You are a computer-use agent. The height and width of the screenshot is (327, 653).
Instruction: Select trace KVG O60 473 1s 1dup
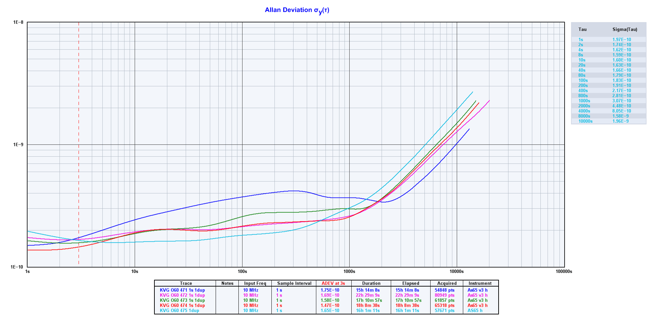[182, 300]
